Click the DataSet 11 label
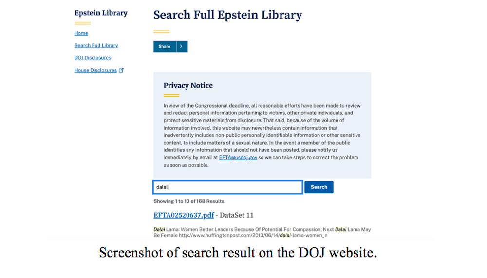Viewport: 487px width, 278px height. pyautogui.click(x=236, y=215)
